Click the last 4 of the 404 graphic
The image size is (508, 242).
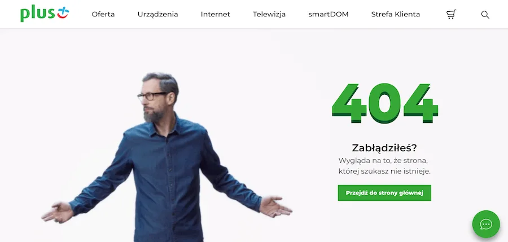421,103
